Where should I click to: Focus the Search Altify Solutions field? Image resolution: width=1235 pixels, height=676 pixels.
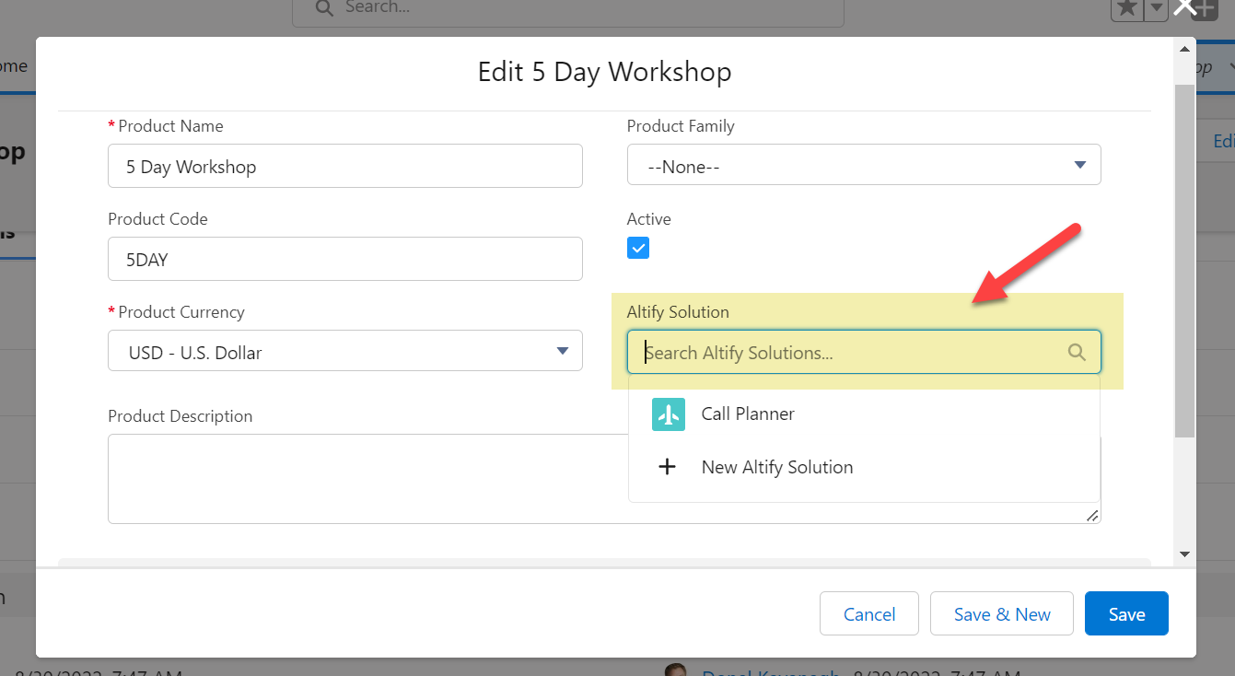pyautogui.click(x=864, y=352)
